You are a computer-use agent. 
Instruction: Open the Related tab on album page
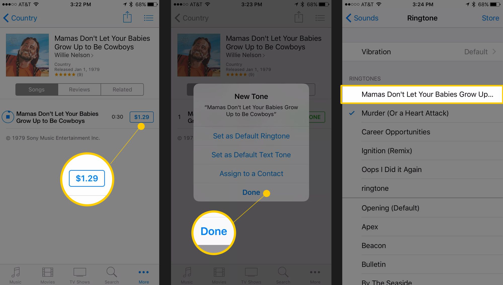click(x=122, y=89)
